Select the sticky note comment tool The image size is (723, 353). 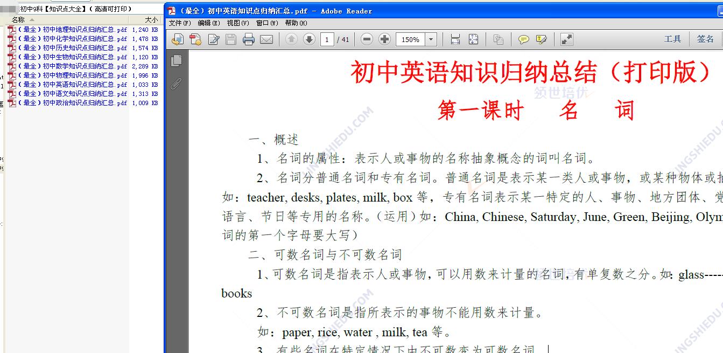tap(523, 39)
